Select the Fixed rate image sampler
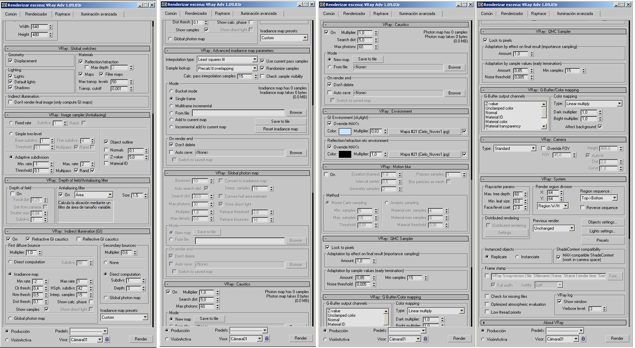This screenshot has width=635, height=348. [x=11, y=123]
